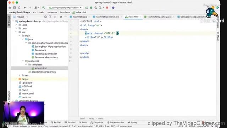The image size is (227, 128).
Task: Click the UTF-8 encoding in status bar
Action: 192,127
